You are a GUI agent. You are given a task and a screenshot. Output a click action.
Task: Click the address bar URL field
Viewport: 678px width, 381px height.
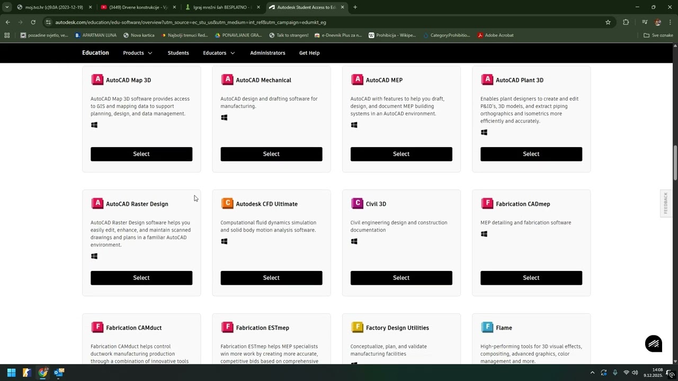coord(328,22)
